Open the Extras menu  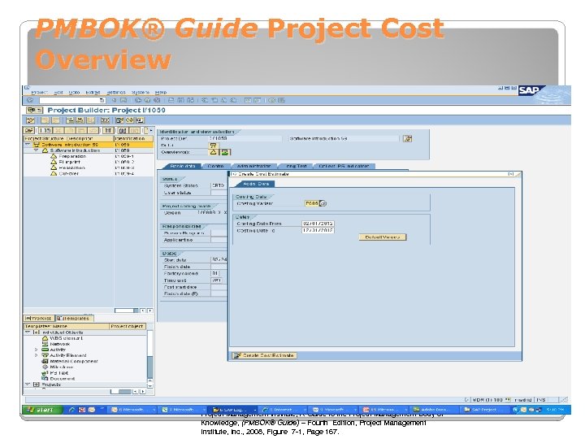click(93, 92)
